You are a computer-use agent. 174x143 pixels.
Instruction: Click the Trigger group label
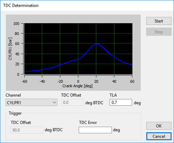point(15,113)
